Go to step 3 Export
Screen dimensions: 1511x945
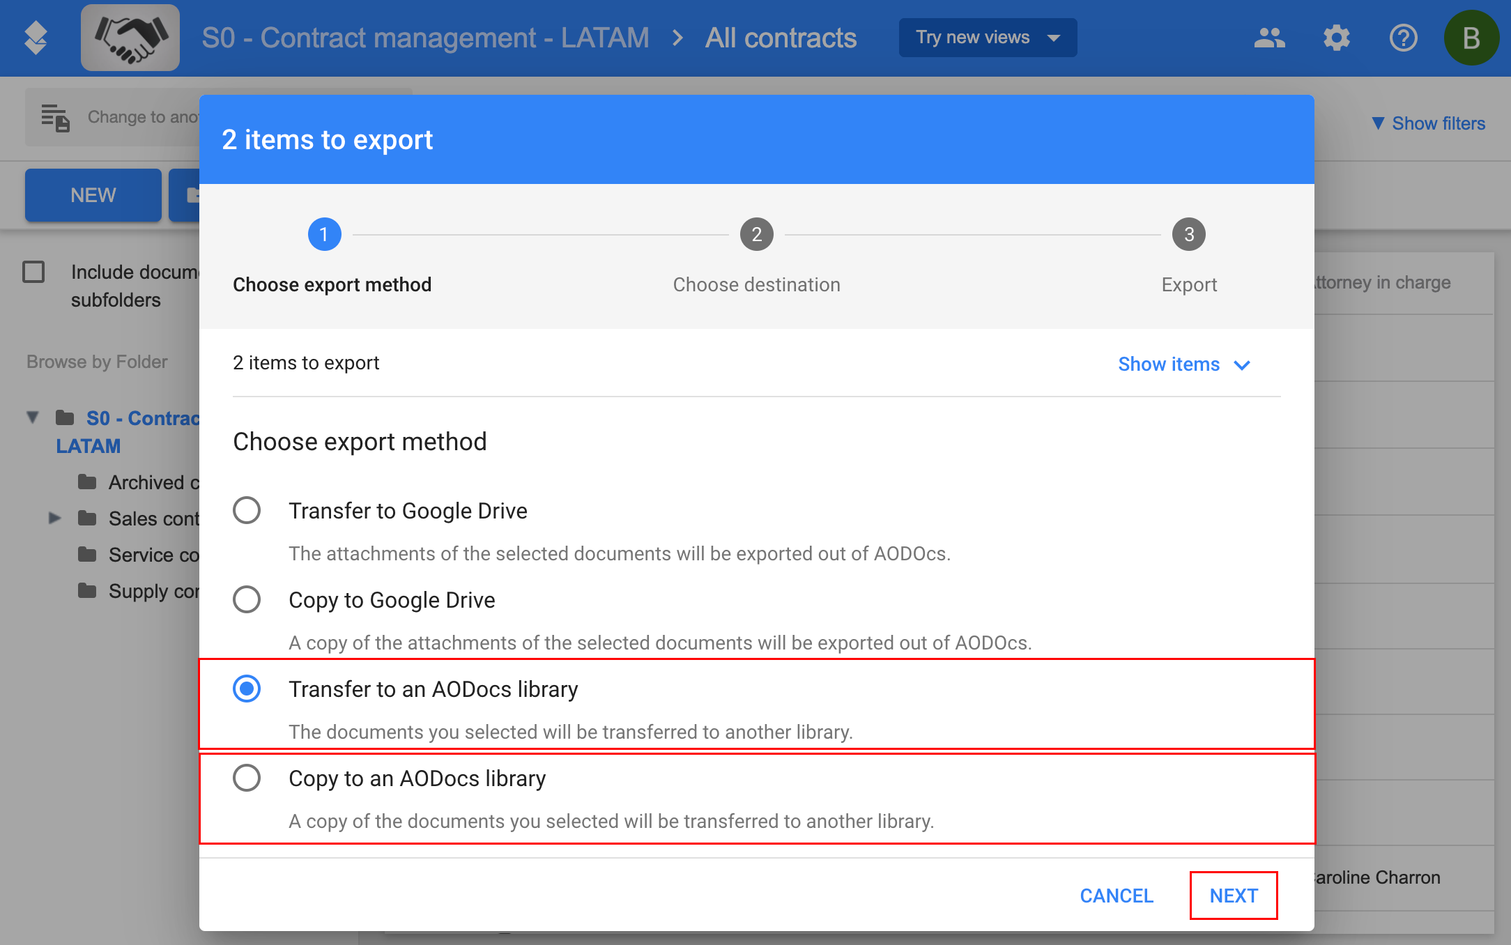tap(1188, 235)
